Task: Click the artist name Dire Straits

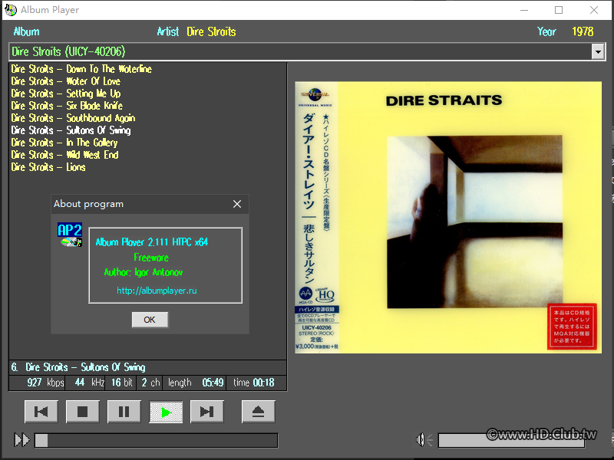Action: pyautogui.click(x=212, y=31)
